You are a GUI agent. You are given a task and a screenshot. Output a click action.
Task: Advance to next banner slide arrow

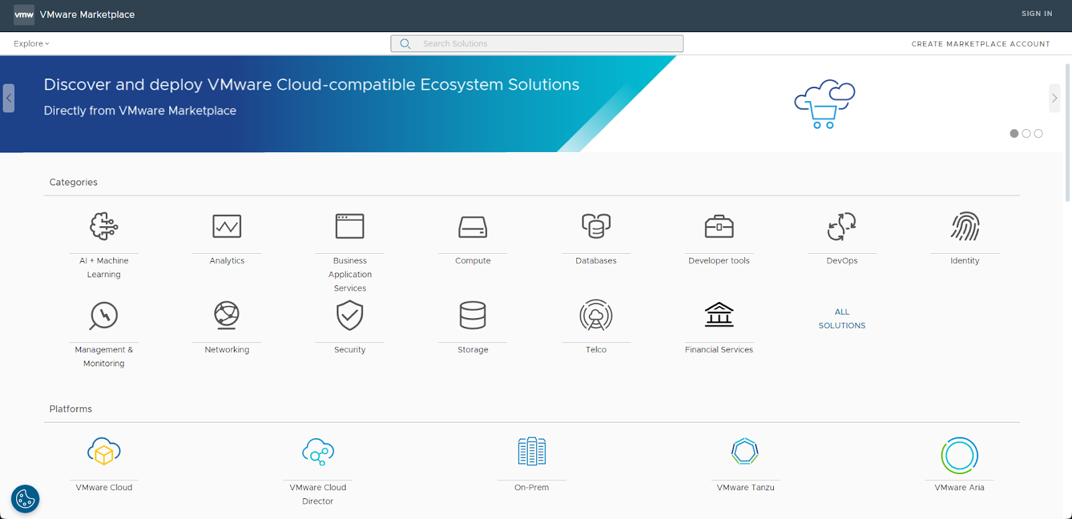click(x=1055, y=98)
